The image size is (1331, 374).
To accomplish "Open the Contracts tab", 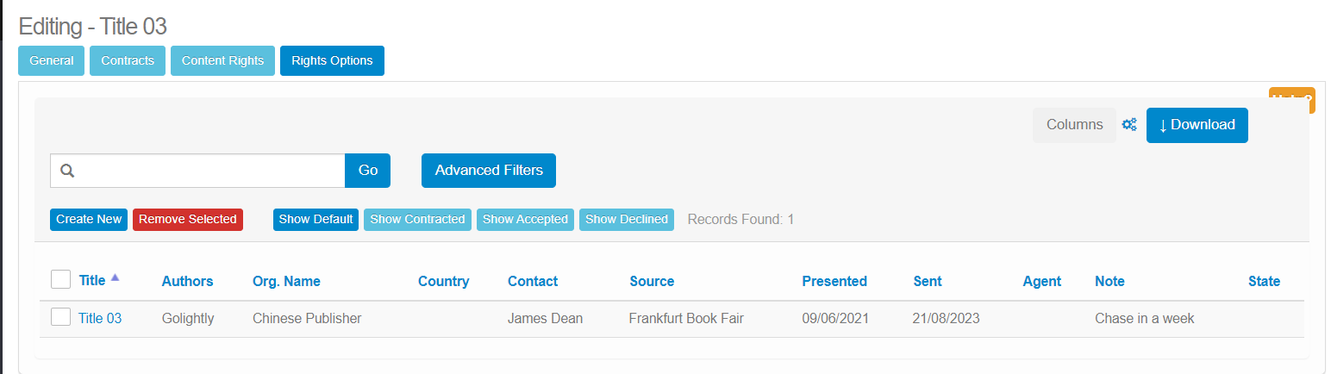I will [x=128, y=61].
